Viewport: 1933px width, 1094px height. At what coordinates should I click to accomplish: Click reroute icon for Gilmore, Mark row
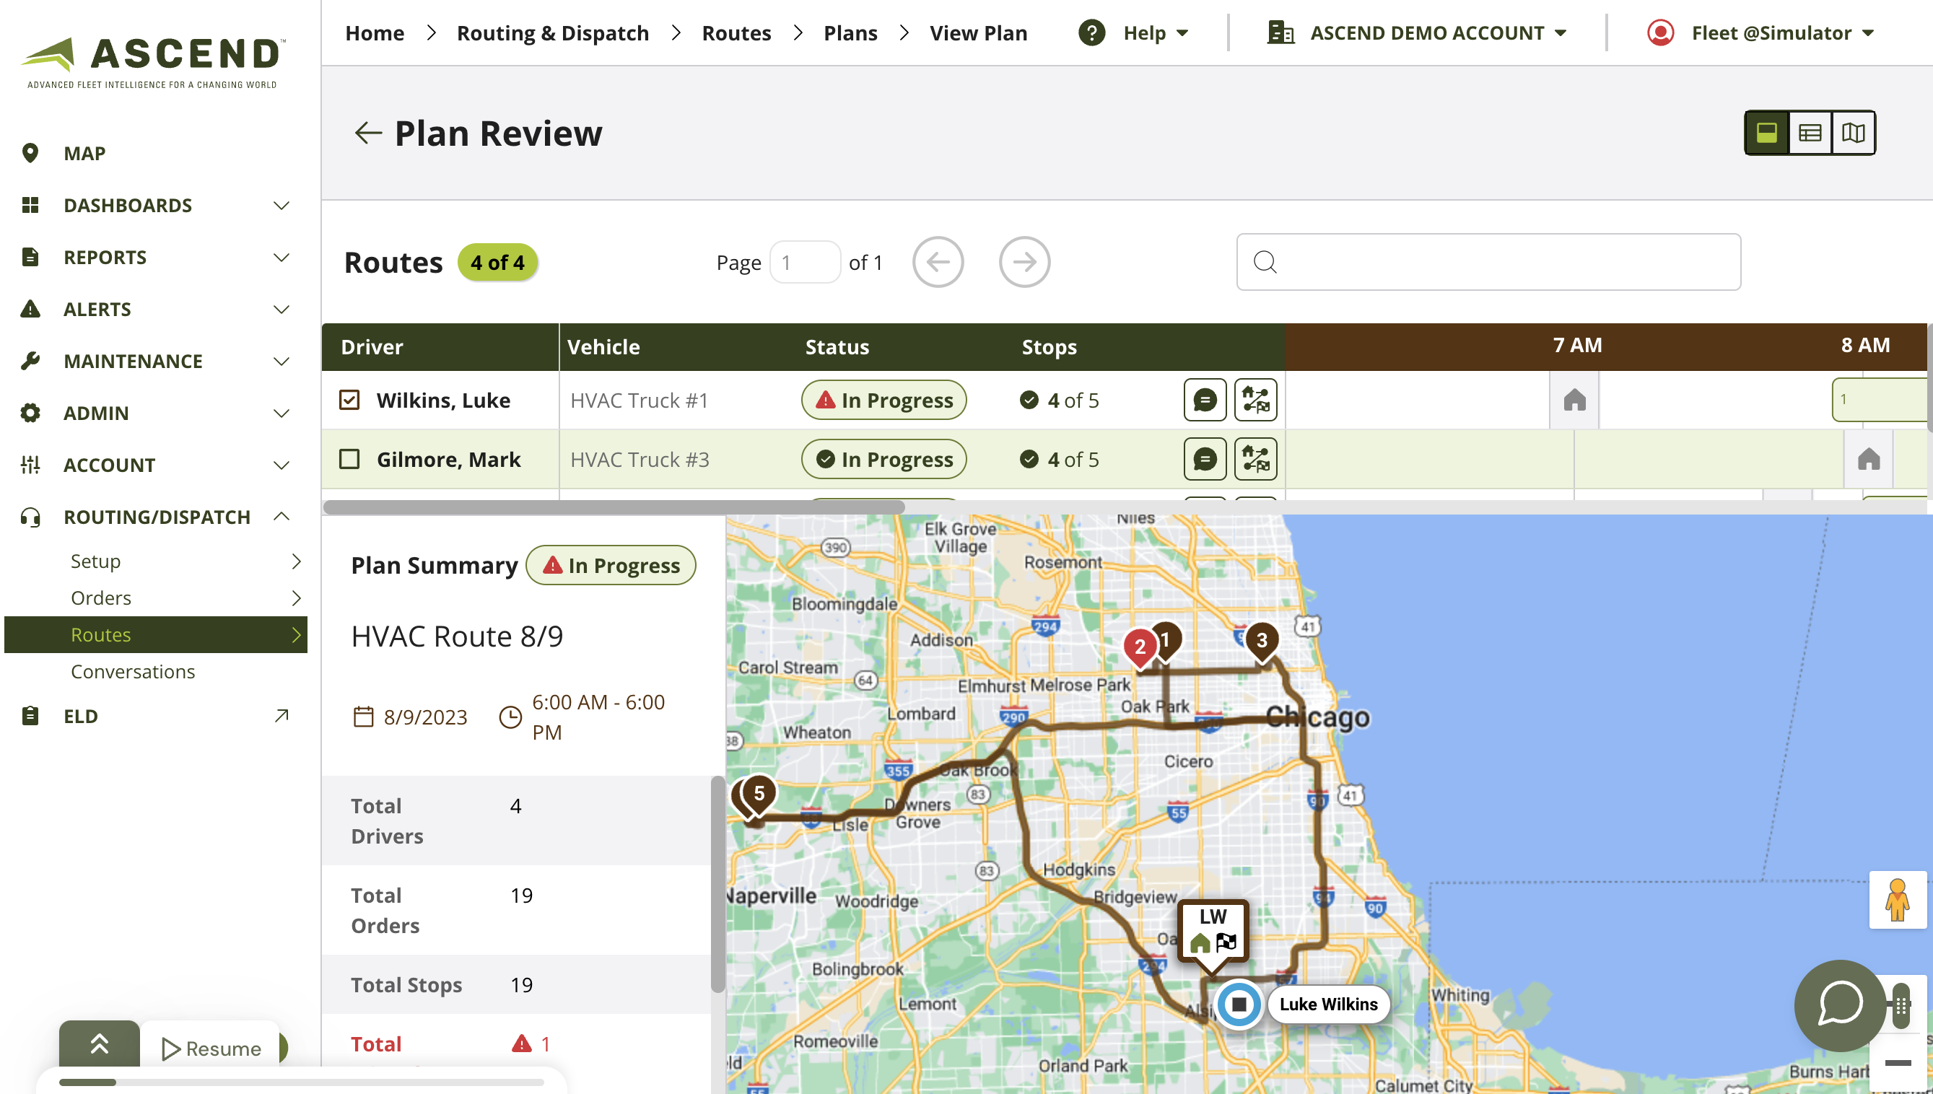click(x=1255, y=459)
